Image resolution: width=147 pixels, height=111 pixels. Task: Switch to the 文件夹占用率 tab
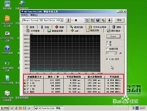[97, 27]
